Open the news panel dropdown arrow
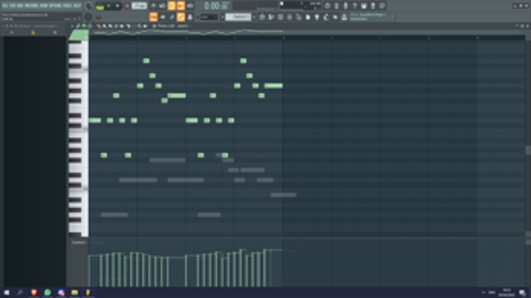This screenshot has height=298, width=531. pyautogui.click(x=392, y=17)
